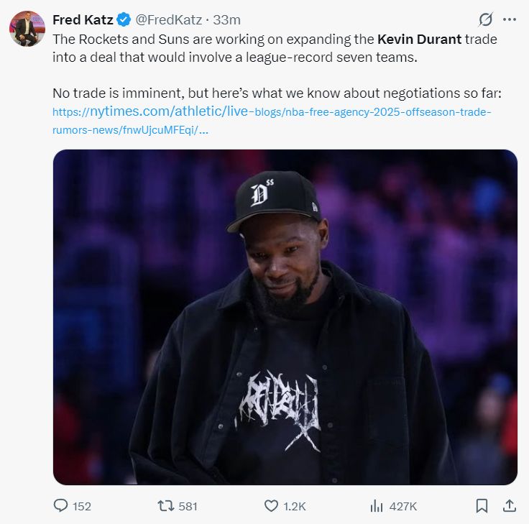Screen dimensions: 529x524
Task: Like the post with the heart icon
Action: 271,506
